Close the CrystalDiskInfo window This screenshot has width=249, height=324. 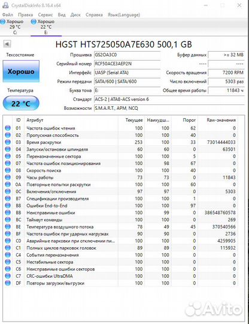[239, 5]
